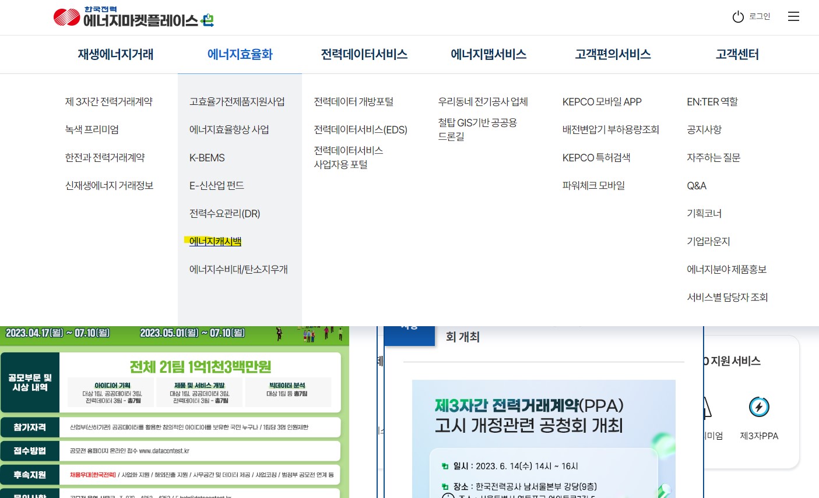Open 전력데이터 개방포털 link
Image resolution: width=819 pixels, height=498 pixels.
pos(354,102)
